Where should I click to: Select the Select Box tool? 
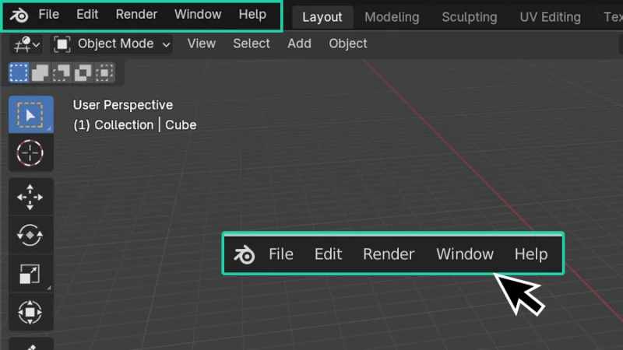click(30, 114)
